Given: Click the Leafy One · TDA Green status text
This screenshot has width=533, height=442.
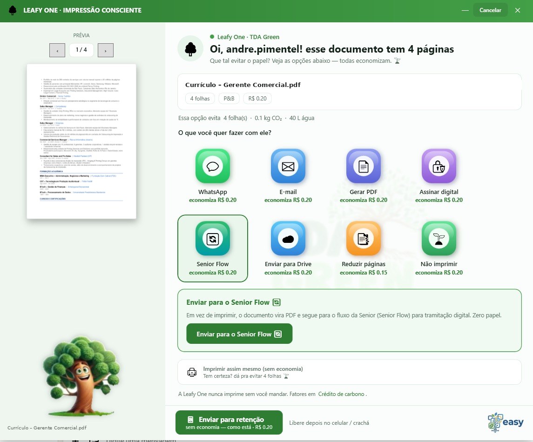Looking at the screenshot, I should pyautogui.click(x=248, y=37).
